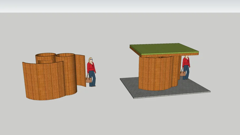The width and height of the screenshot is (240, 135).
Task: Select the left woman's red sweater
Action: pos(91,67)
